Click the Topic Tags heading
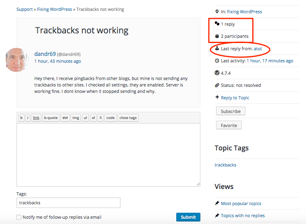Viewport: 306px width, 224px height. point(232,148)
